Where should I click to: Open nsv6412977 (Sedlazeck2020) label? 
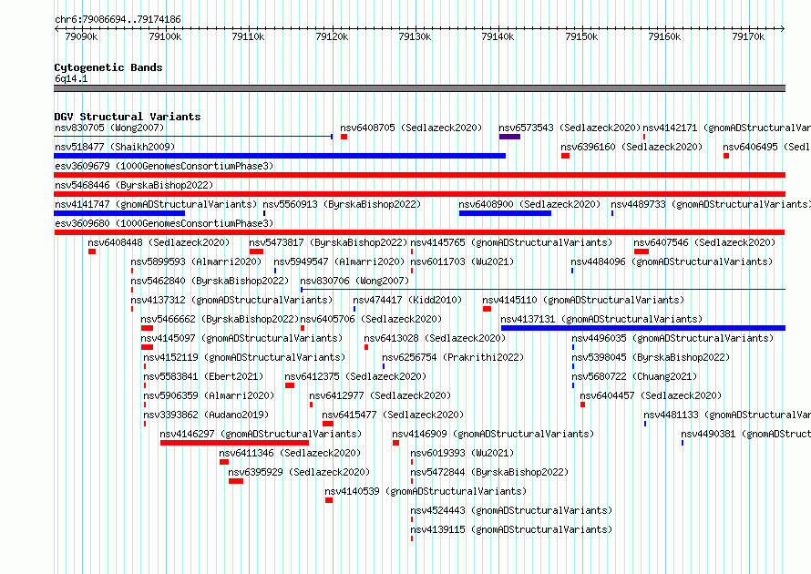380,395
